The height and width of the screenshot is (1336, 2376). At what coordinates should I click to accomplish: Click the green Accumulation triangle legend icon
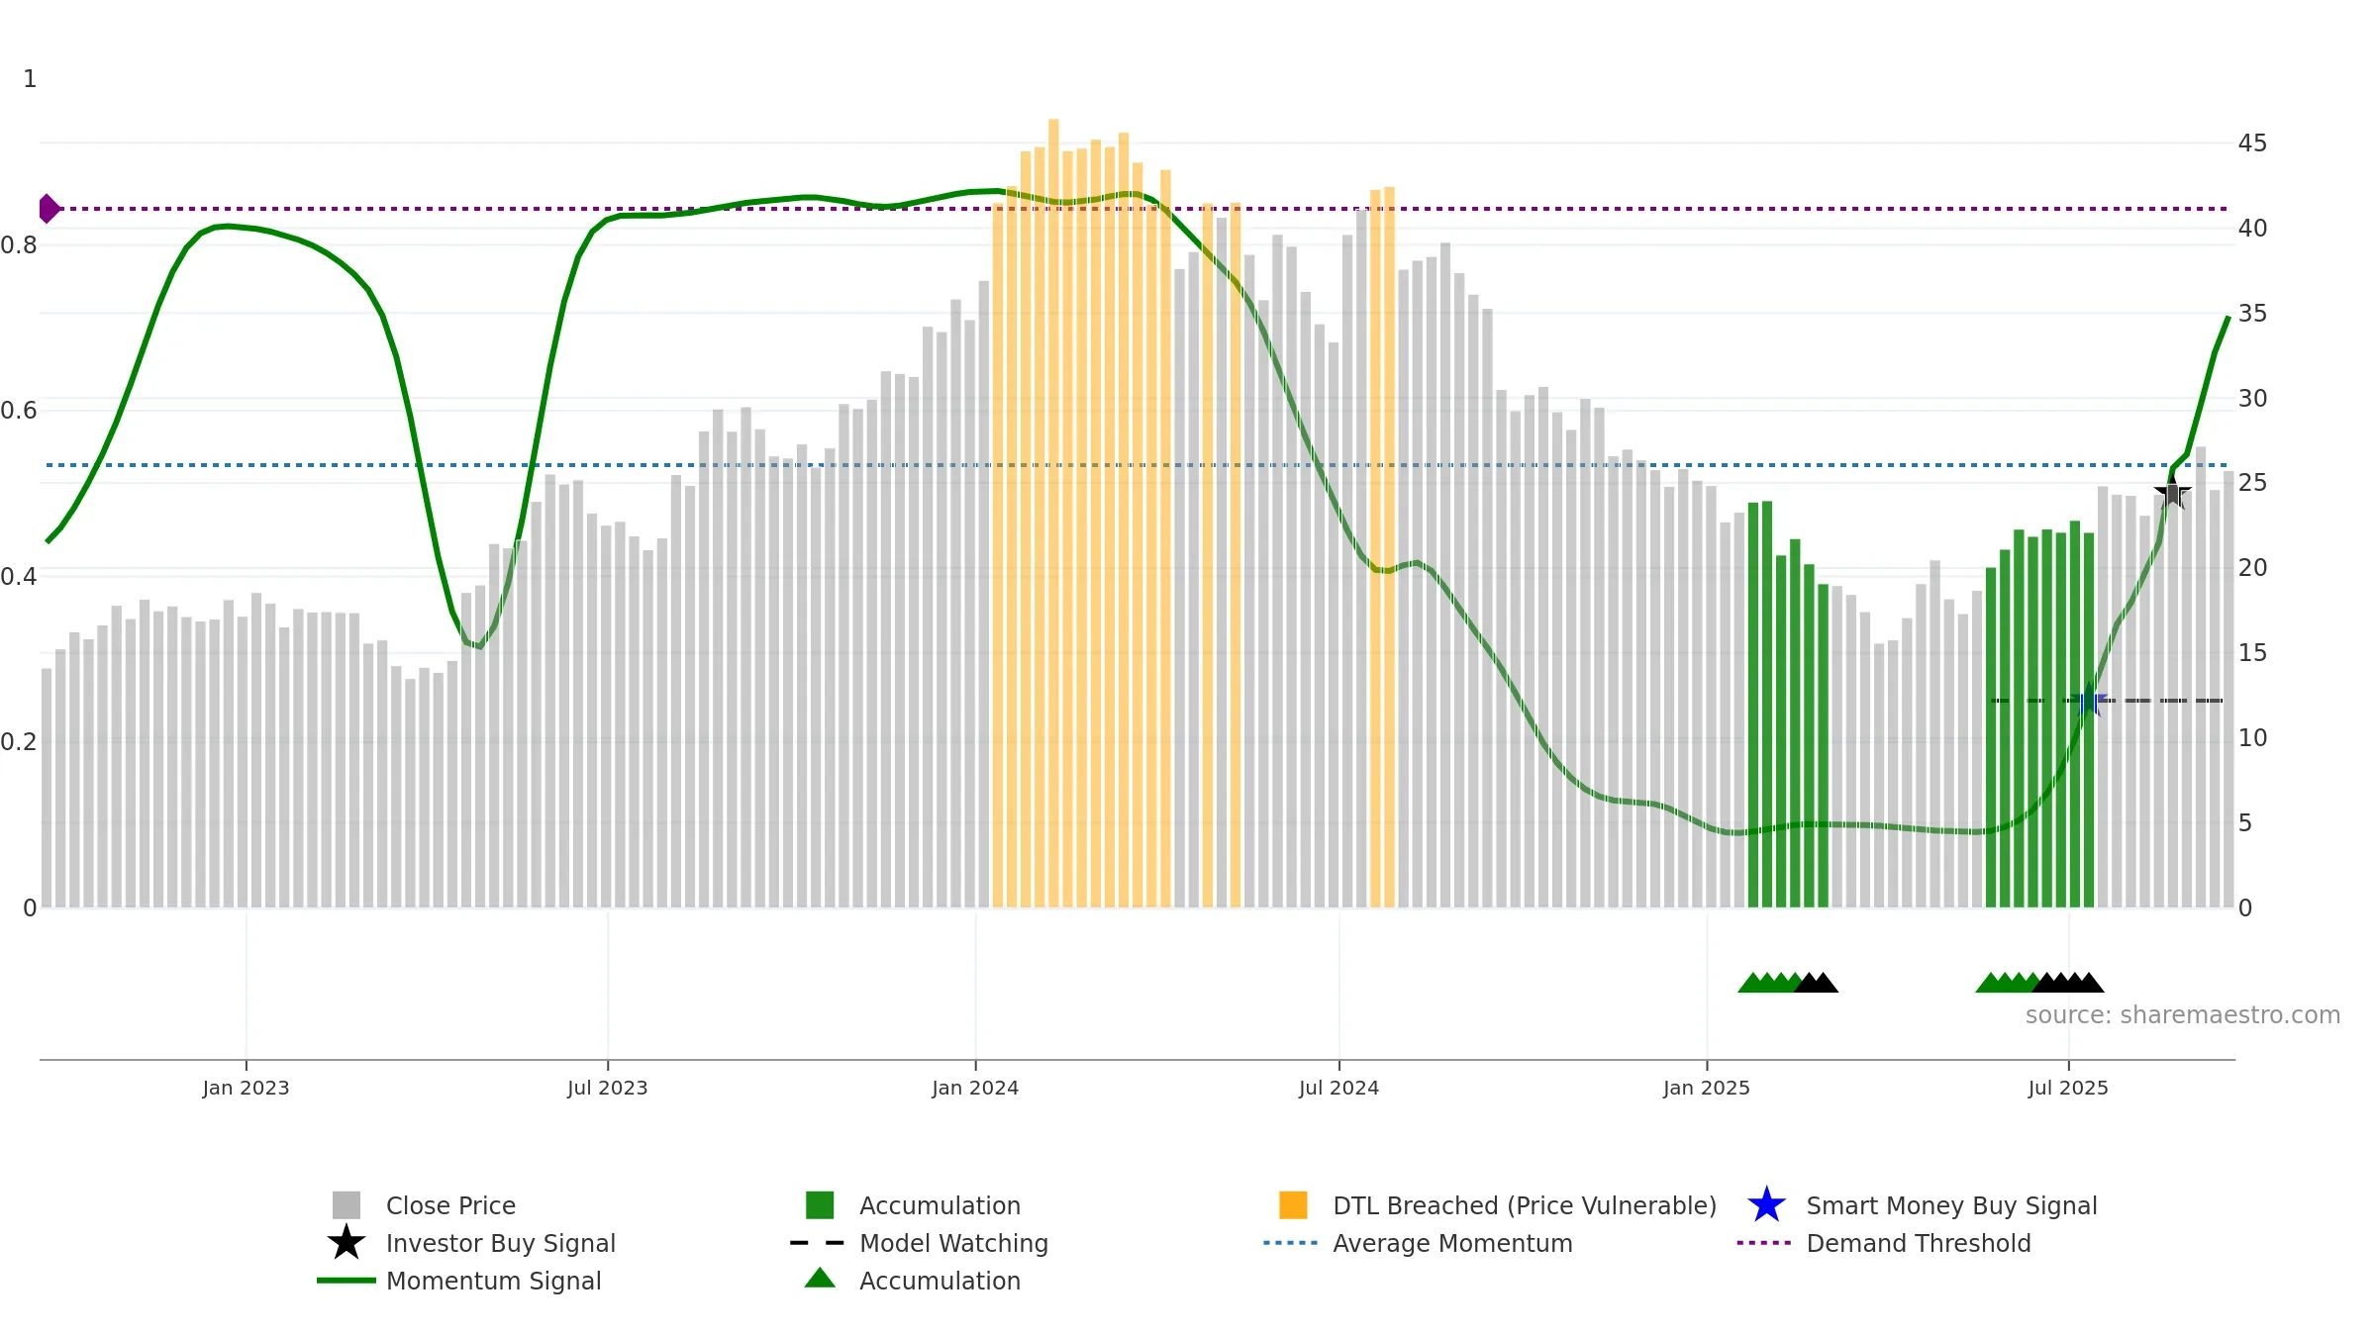pyautogui.click(x=820, y=1279)
